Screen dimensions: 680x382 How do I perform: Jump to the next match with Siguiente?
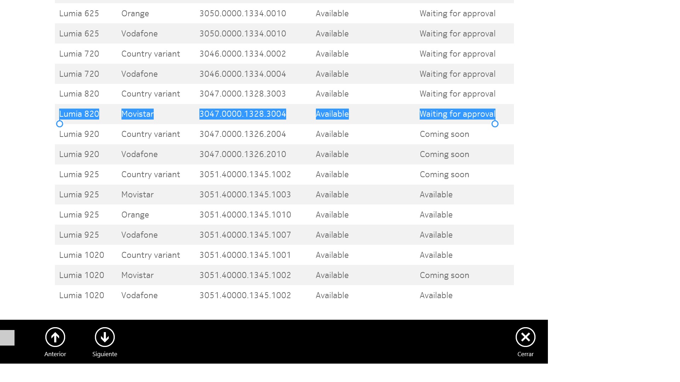105,342
